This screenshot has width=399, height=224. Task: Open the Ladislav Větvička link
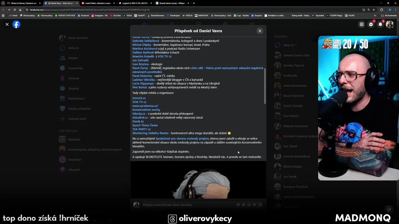pos(143,80)
